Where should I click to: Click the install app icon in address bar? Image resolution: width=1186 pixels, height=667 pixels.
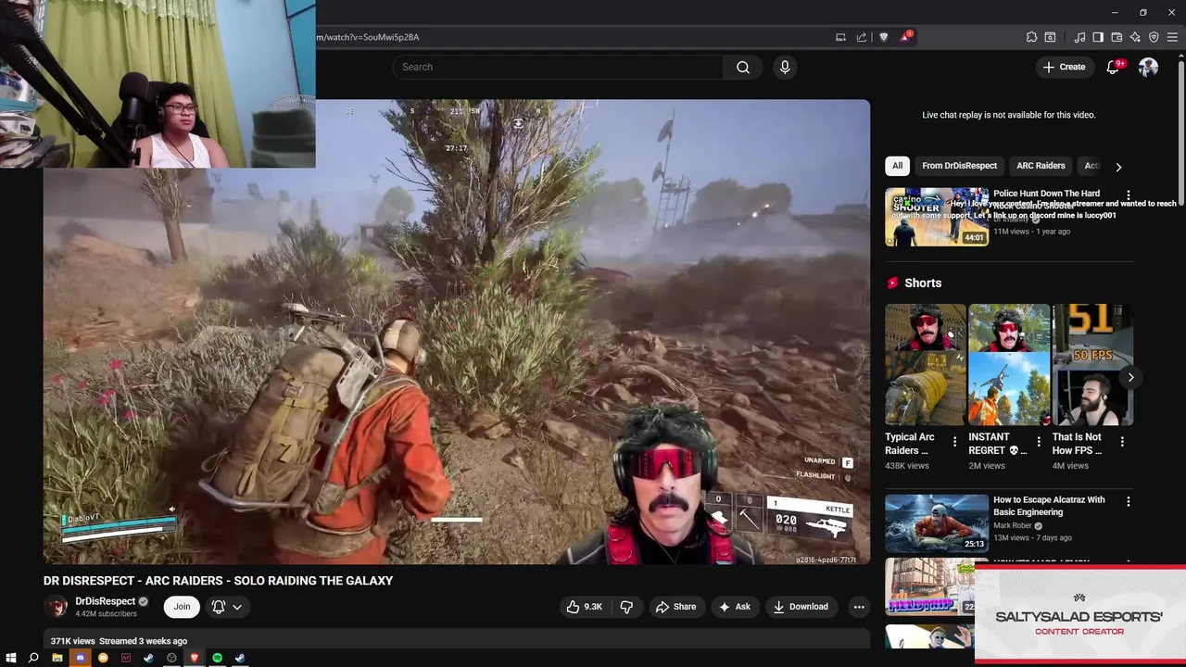pyautogui.click(x=840, y=37)
